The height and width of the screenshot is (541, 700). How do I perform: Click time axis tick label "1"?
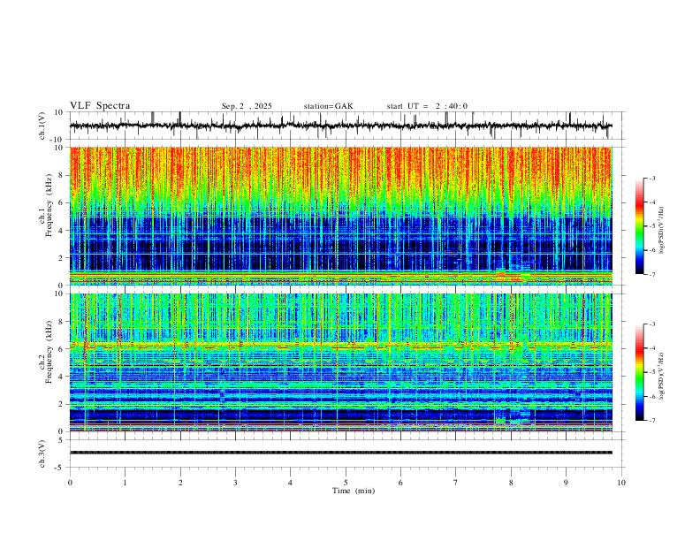coord(125,483)
